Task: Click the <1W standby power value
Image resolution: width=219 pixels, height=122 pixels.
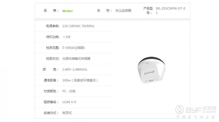Action: [x=67, y=37]
